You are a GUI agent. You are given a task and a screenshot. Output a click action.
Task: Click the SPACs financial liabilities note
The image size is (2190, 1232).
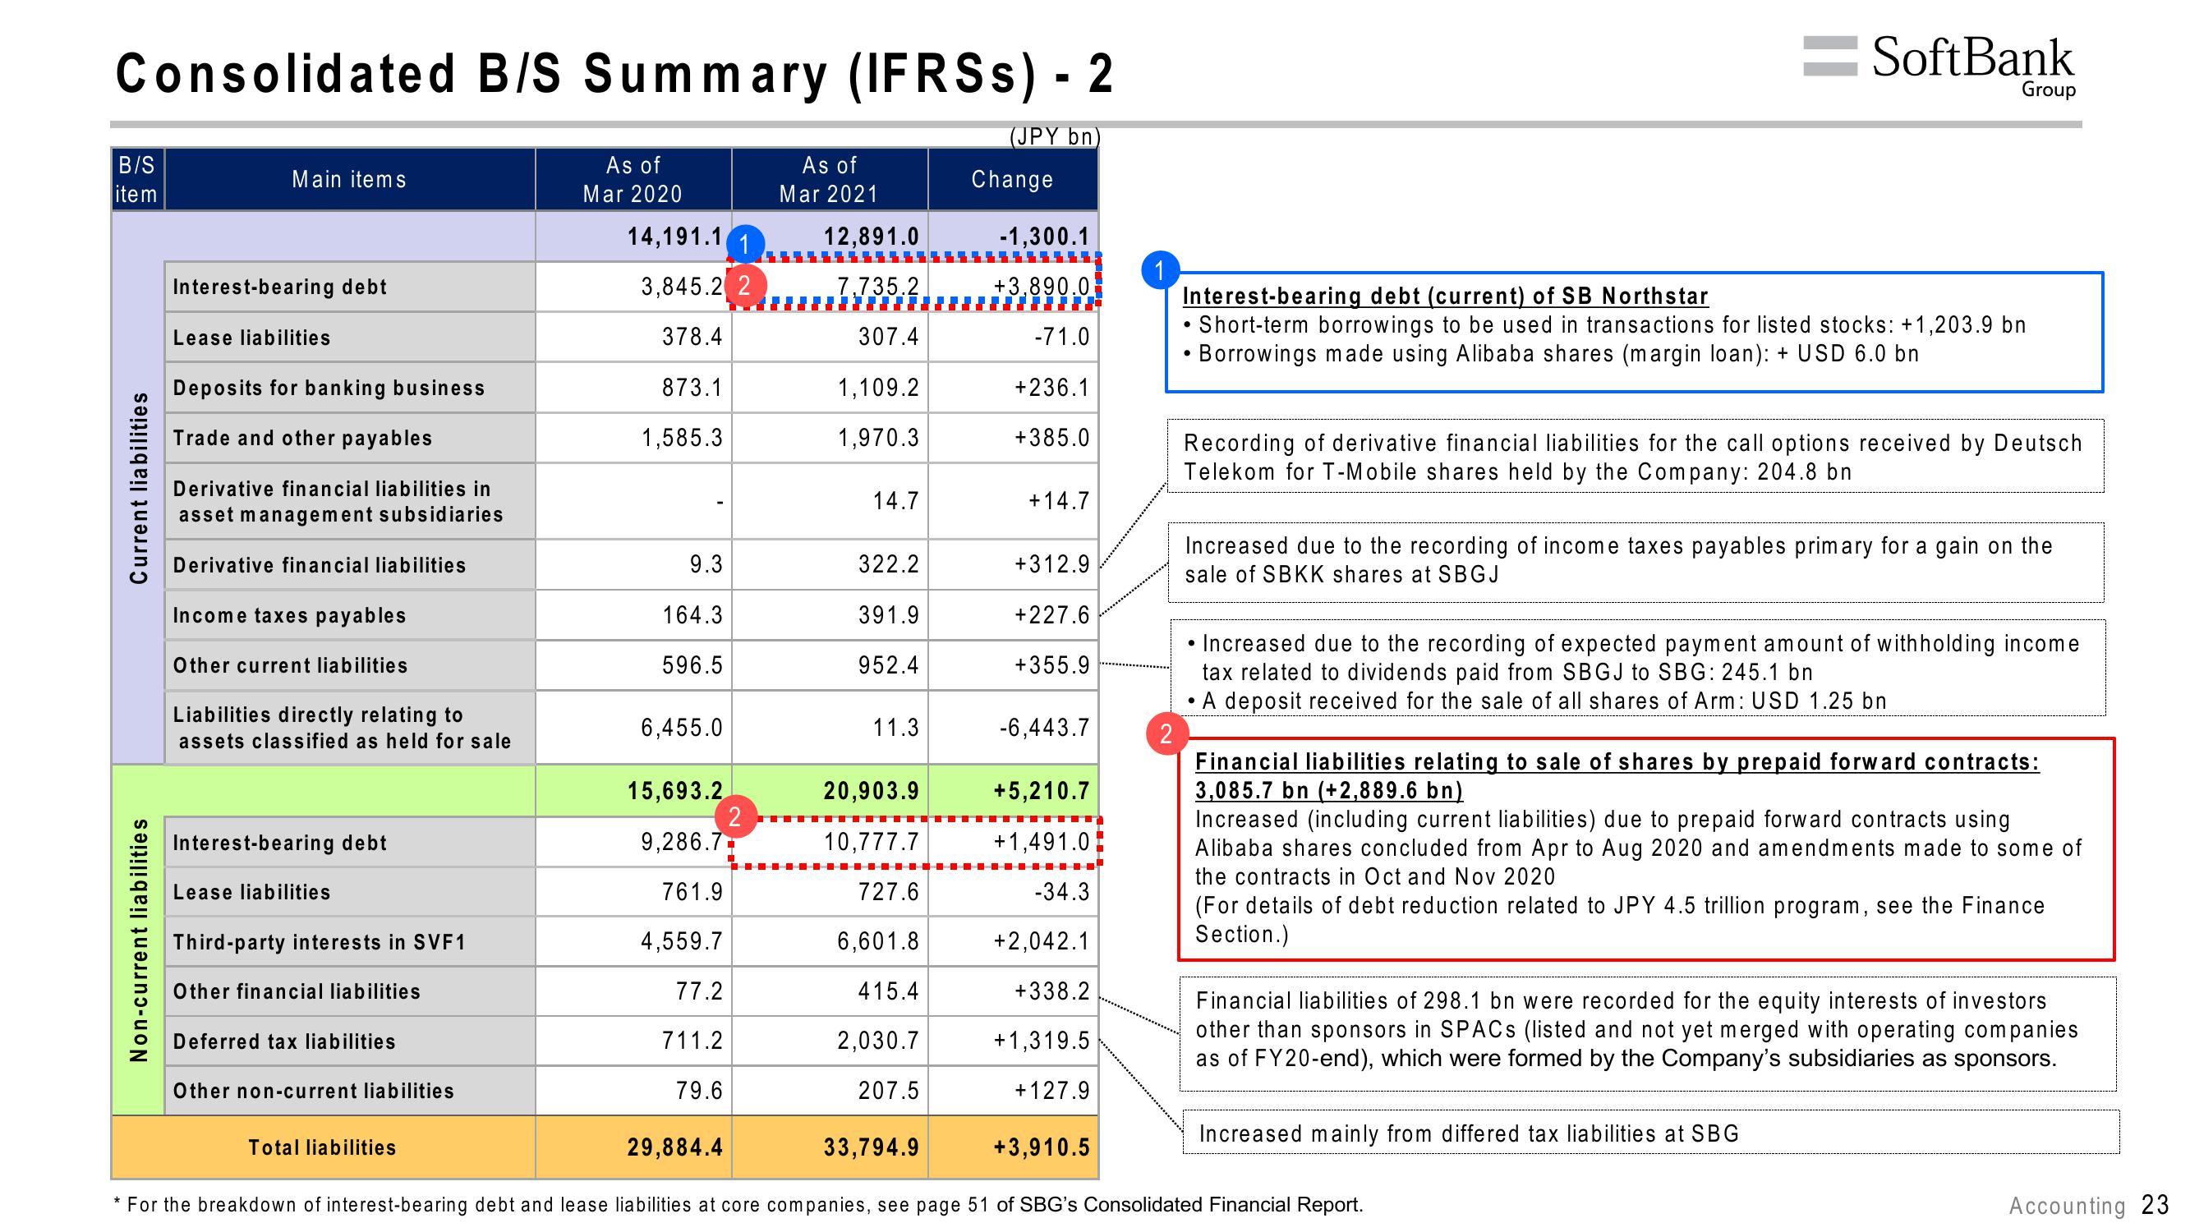[1648, 1034]
